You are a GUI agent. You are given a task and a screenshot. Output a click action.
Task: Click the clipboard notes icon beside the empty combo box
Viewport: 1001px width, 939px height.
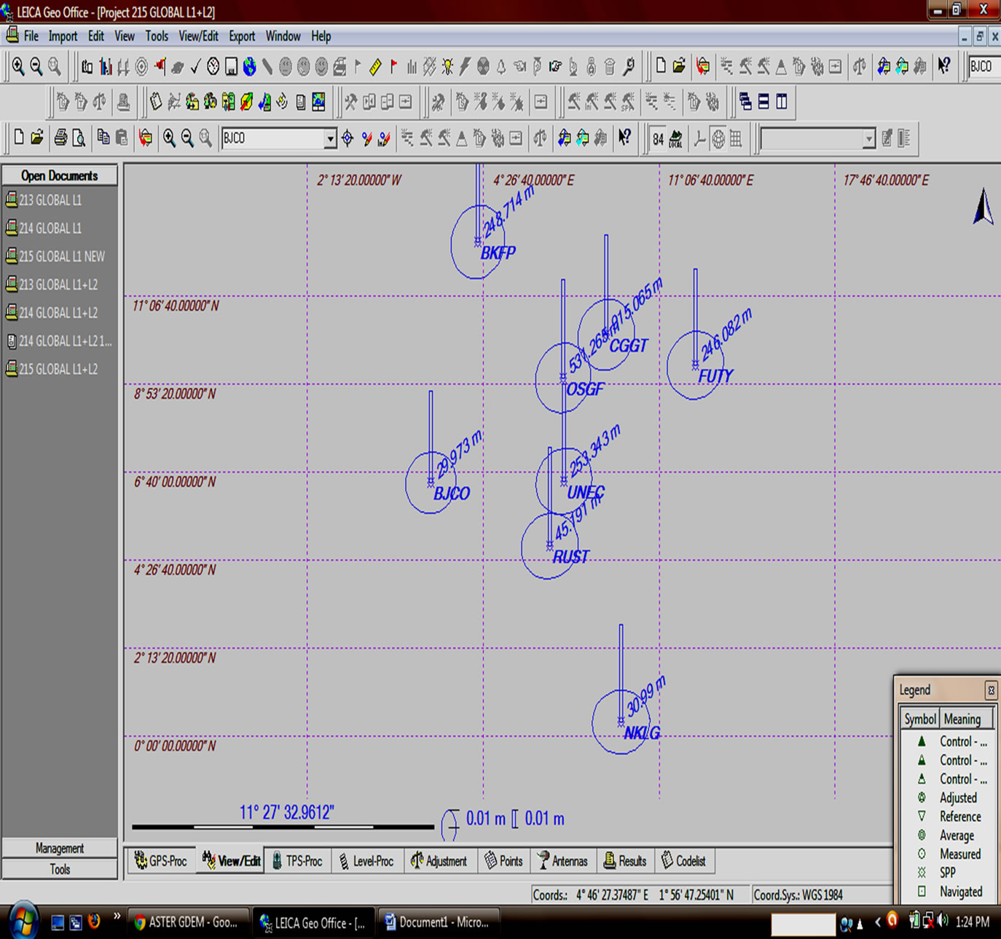point(887,138)
